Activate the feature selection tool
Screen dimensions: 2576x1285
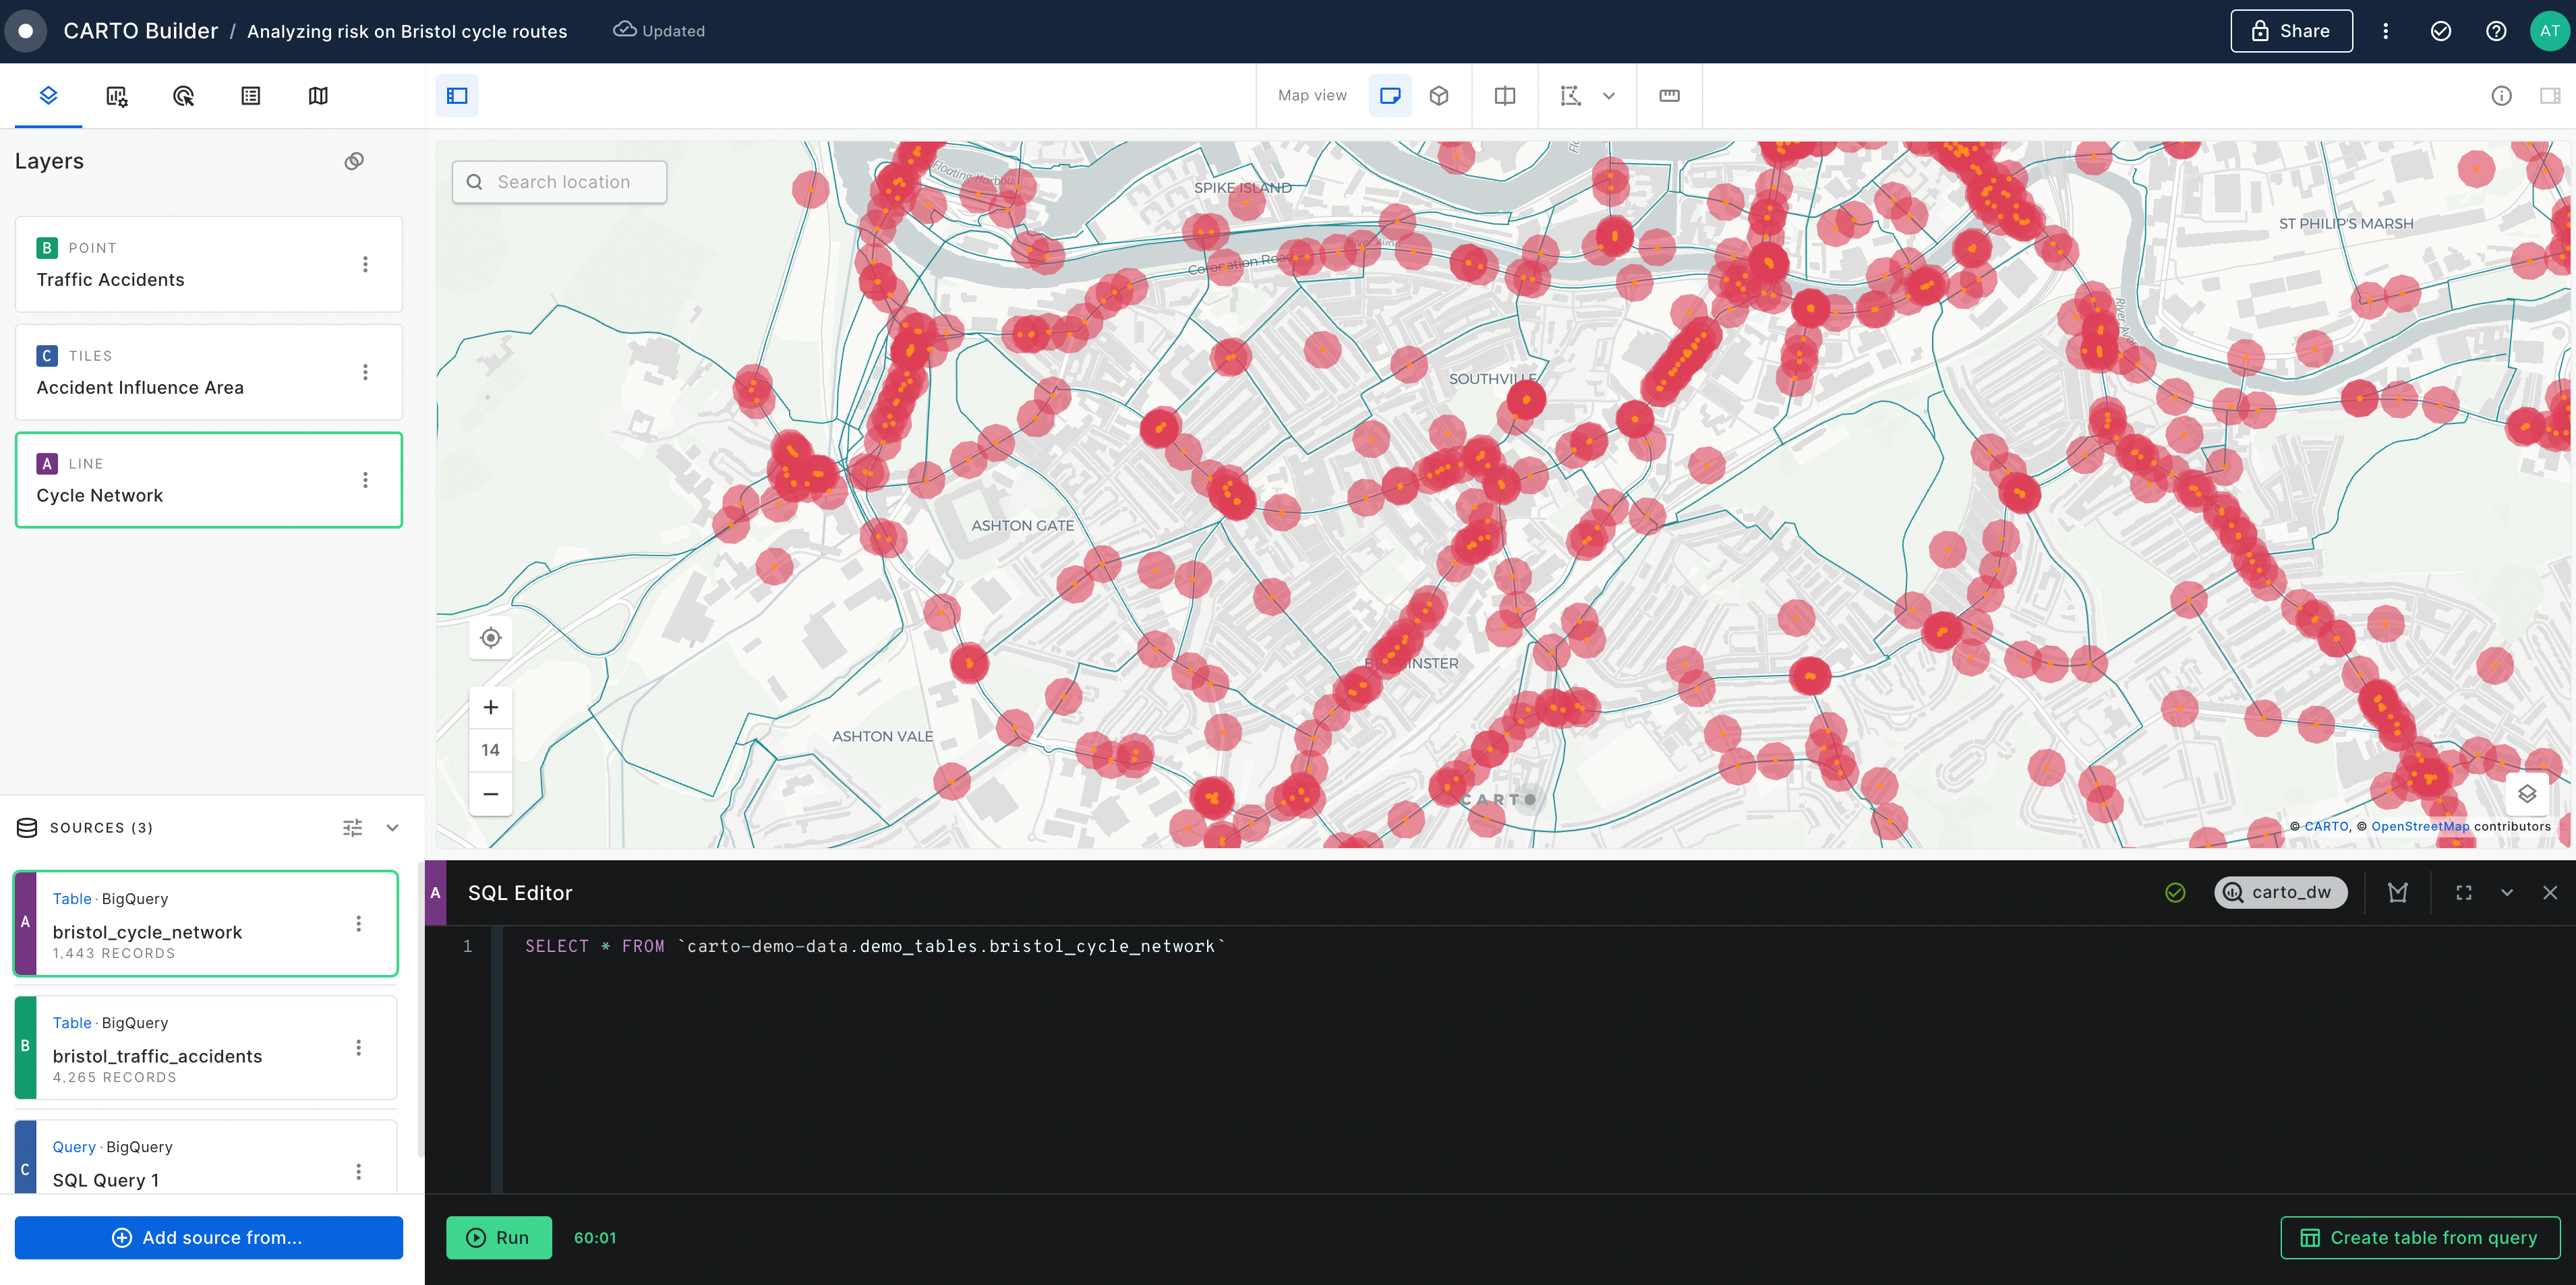pos(1571,96)
